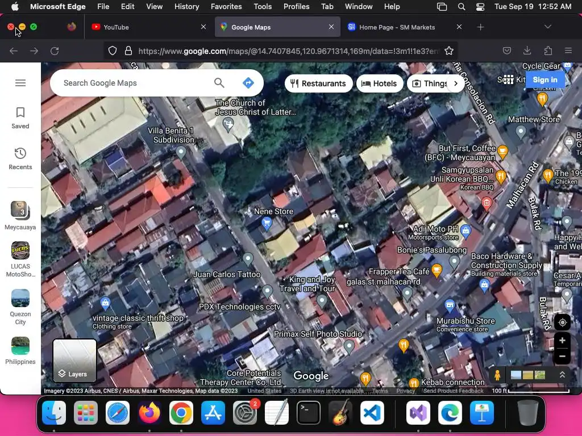Select King and Joy Travel pin
The image size is (582, 436).
(x=322, y=301)
